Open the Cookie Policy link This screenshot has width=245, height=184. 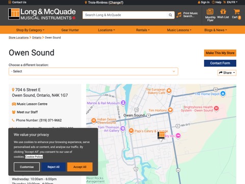(34, 157)
